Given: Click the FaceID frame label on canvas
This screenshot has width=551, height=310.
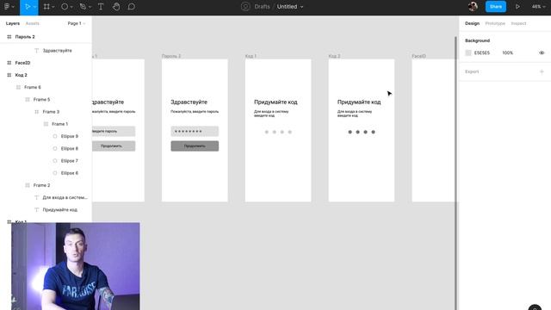Looking at the screenshot, I should click(419, 56).
